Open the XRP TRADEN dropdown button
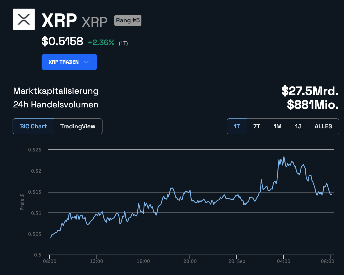 tap(69, 62)
